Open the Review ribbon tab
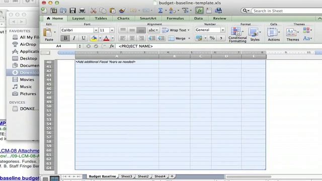Image resolution: width=322 pixels, height=181 pixels. 219,19
